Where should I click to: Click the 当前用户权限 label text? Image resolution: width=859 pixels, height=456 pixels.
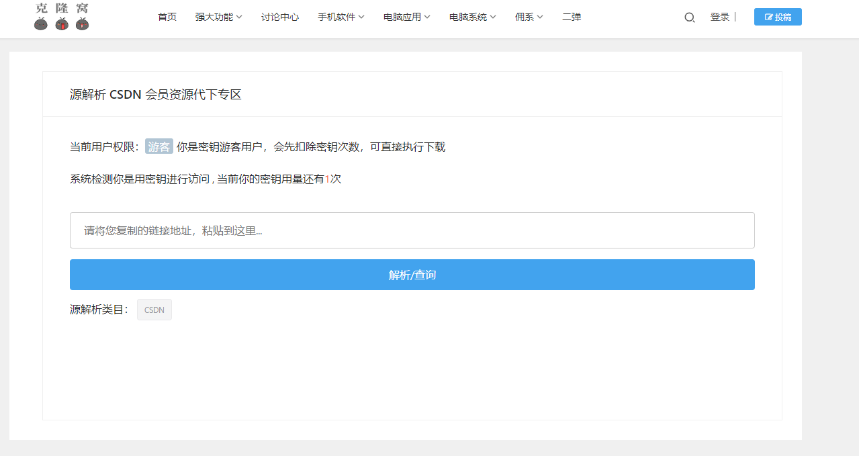click(x=105, y=146)
